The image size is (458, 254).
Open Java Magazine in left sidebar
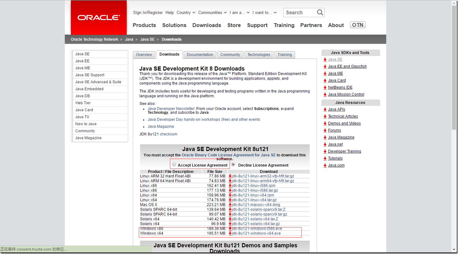coord(100,138)
